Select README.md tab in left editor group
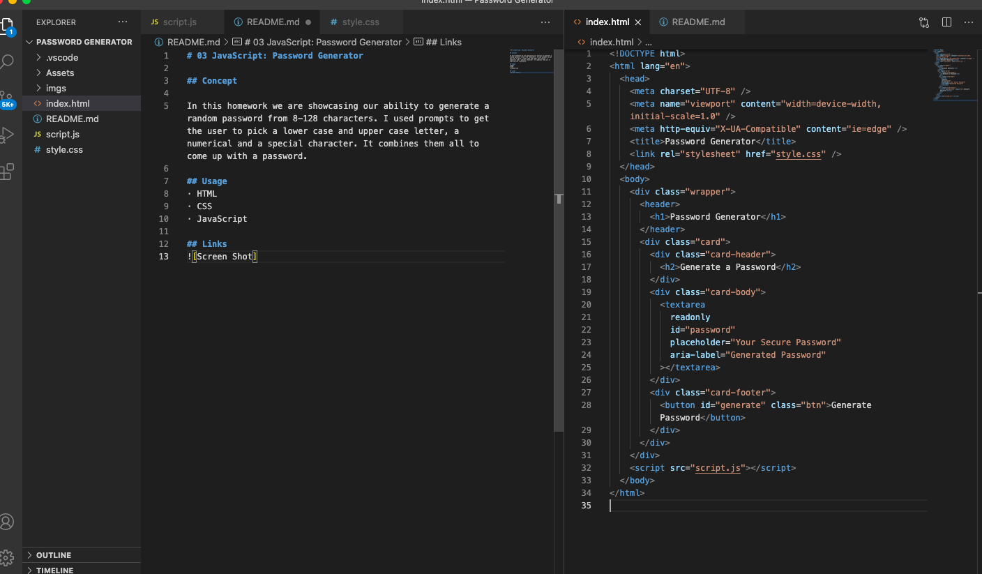 (273, 22)
